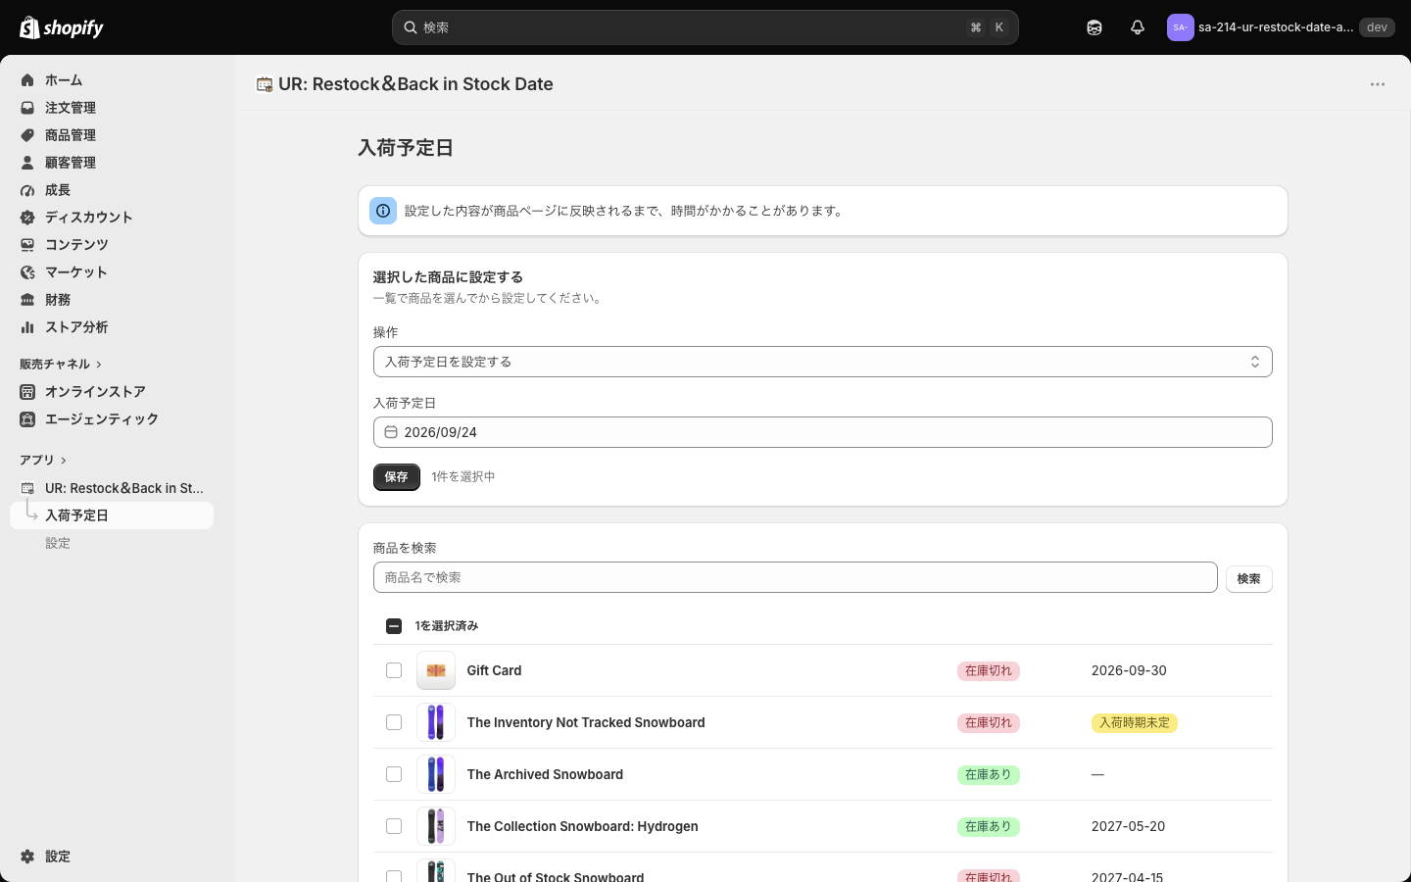The width and height of the screenshot is (1411, 882).
Task: Click the tag icon beside 商品管理
Action: coord(27,135)
